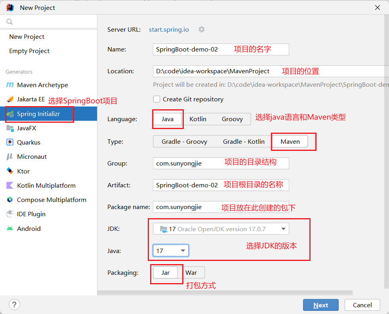The width and height of the screenshot is (389, 314).
Task: Focus the Group input field
Action: tap(221, 163)
